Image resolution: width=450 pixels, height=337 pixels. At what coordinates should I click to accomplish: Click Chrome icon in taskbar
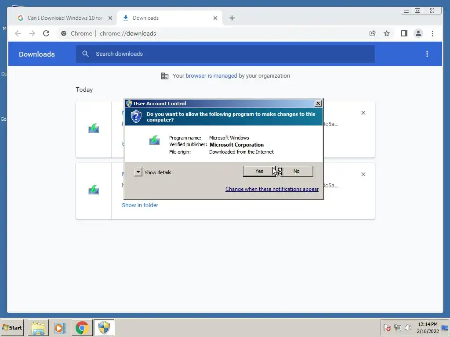[x=82, y=328]
